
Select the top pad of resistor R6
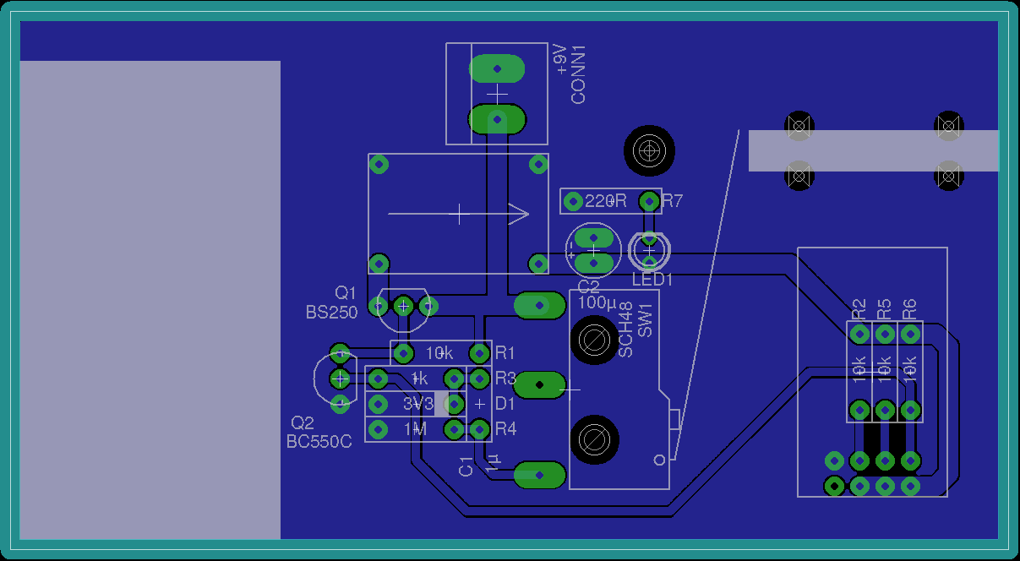point(910,334)
